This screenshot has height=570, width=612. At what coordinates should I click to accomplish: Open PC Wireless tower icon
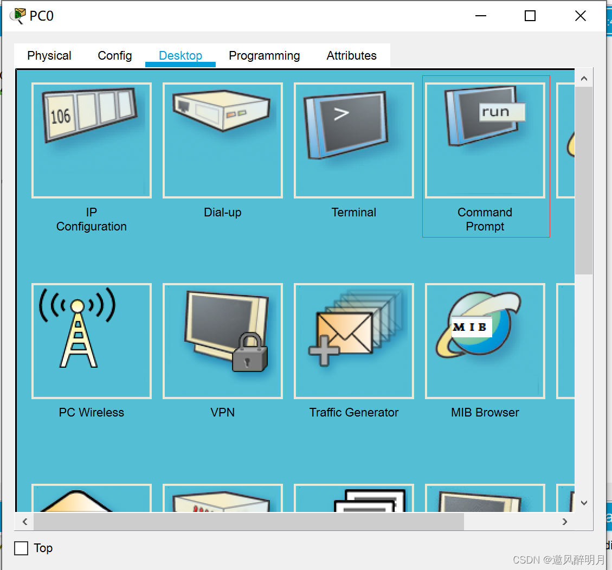(91, 341)
